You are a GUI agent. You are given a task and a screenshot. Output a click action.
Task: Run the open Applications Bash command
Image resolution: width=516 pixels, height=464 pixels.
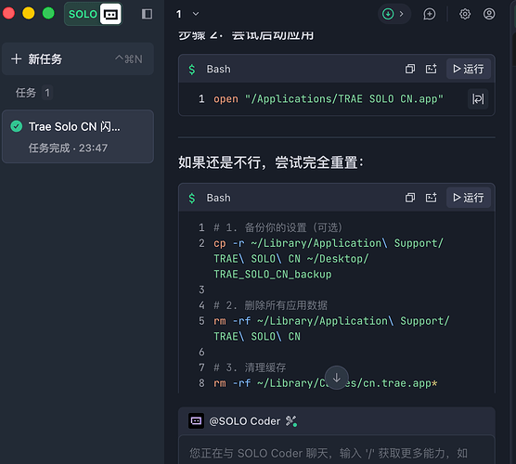469,69
